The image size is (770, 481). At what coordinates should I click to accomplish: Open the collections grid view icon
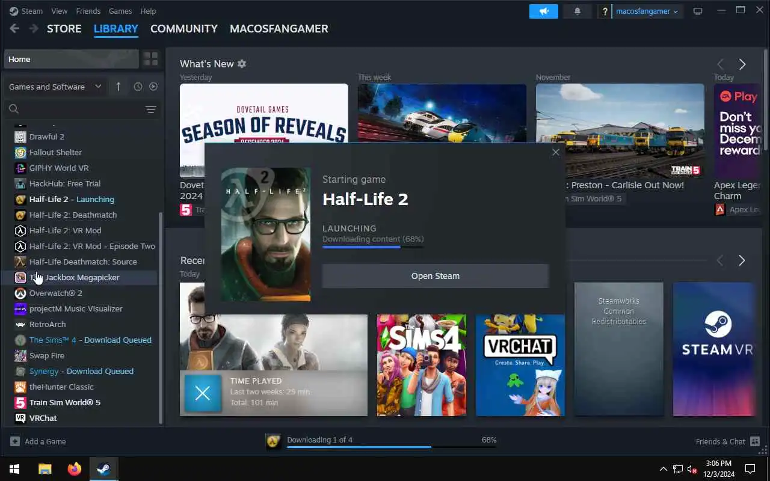[x=150, y=59]
